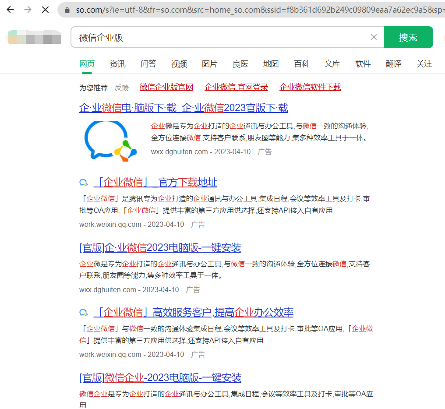Open the 图片 tab
Viewport: 445px width, 409px height.
(209, 64)
